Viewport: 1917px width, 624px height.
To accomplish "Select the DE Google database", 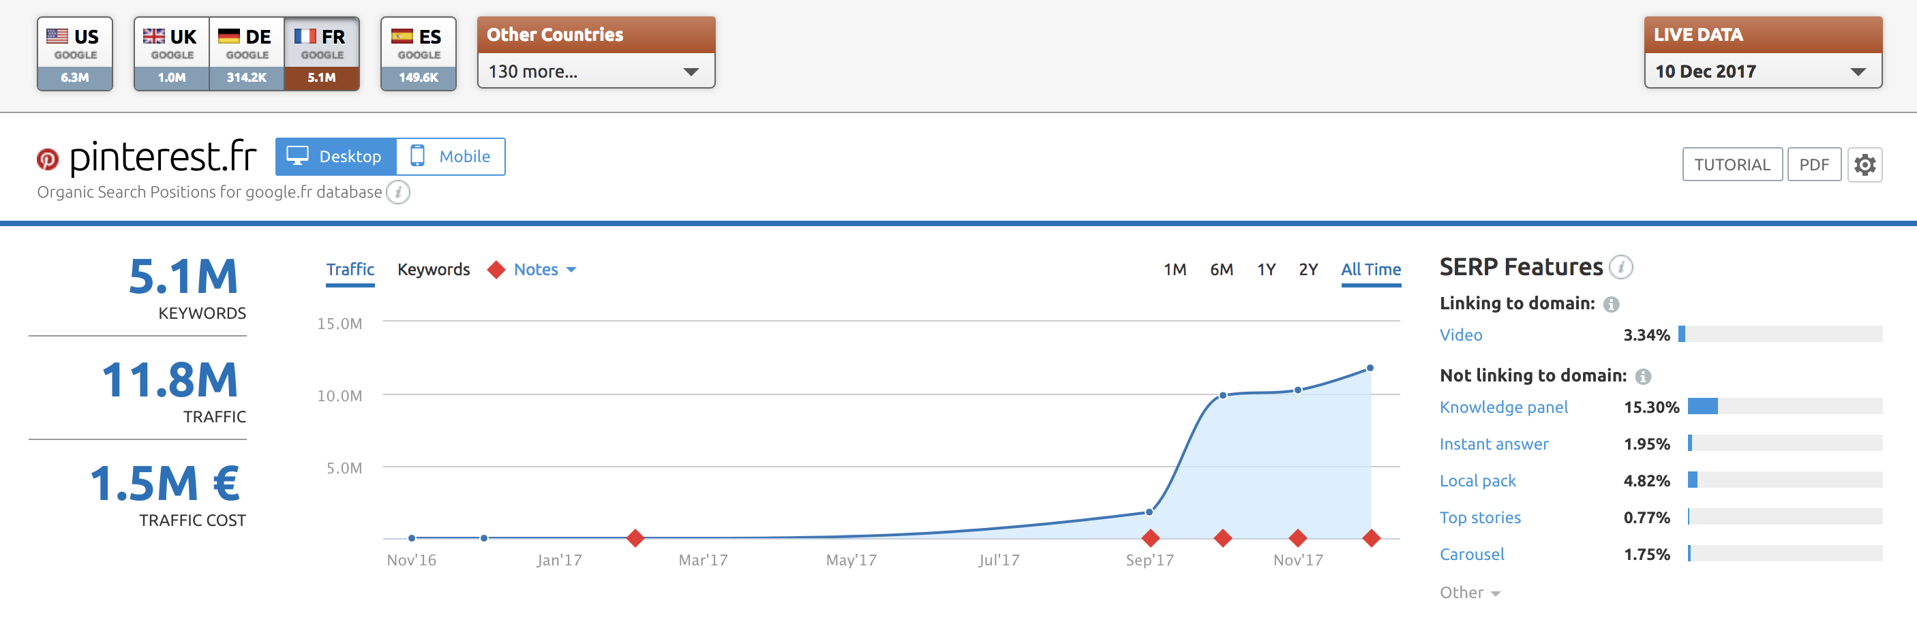I will [x=247, y=54].
